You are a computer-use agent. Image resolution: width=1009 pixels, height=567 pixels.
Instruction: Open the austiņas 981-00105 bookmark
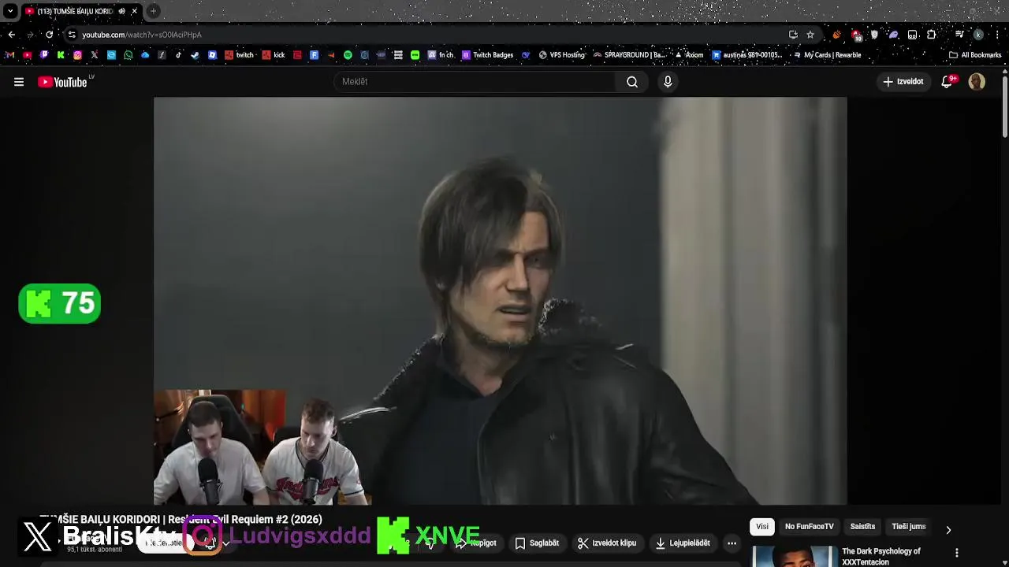(747, 55)
